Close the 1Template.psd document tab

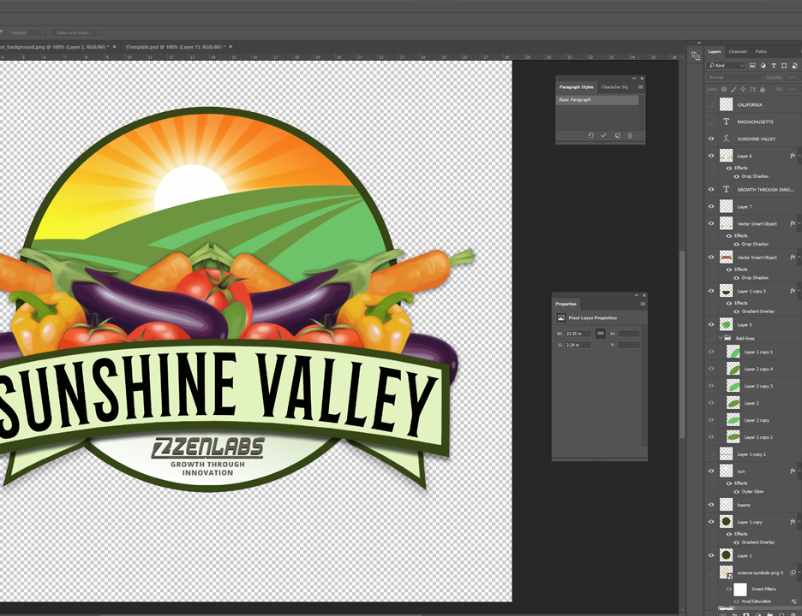pyautogui.click(x=230, y=46)
